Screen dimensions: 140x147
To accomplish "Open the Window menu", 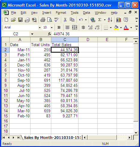I will click(100, 13).
